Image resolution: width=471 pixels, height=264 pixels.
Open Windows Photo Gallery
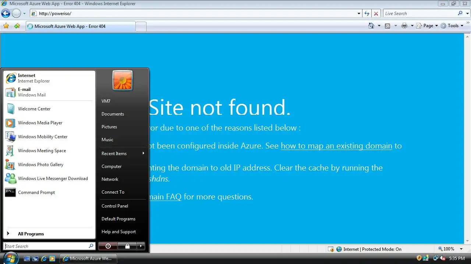coord(49,165)
